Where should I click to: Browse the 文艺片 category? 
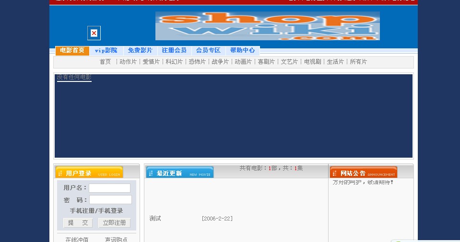tap(289, 62)
